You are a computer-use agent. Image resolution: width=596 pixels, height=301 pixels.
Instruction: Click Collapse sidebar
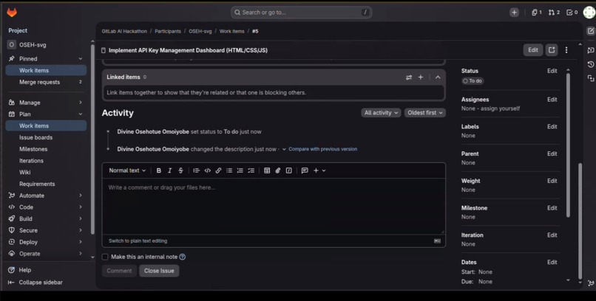pyautogui.click(x=35, y=283)
